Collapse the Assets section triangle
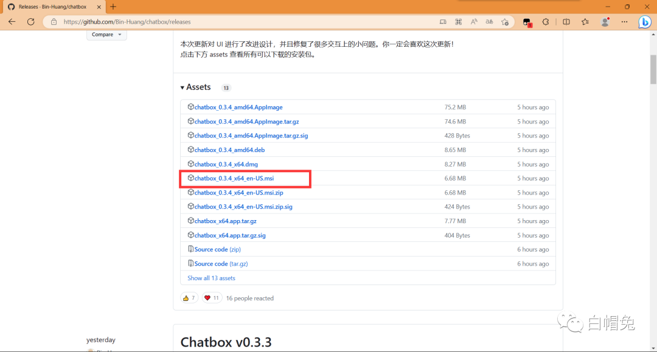 182,88
